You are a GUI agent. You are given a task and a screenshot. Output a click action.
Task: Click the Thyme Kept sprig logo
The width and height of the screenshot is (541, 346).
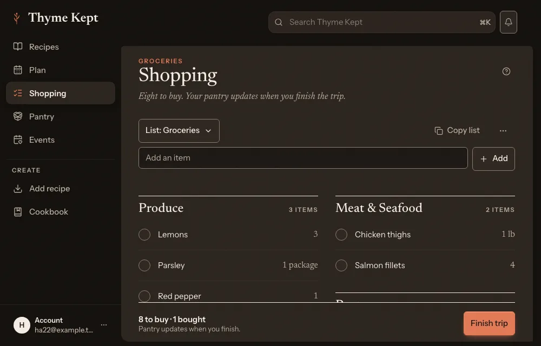coord(16,18)
